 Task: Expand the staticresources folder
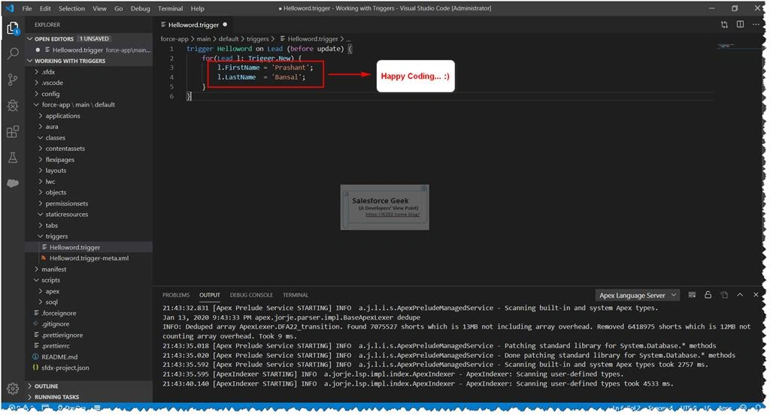click(x=89, y=214)
